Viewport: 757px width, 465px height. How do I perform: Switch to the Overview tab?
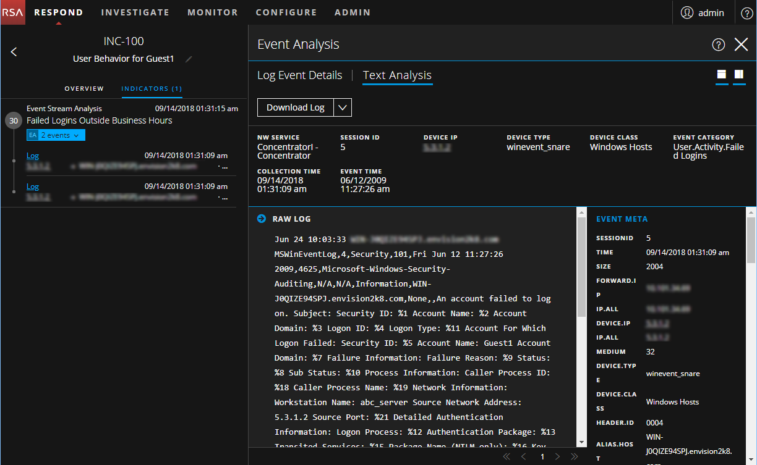pos(84,89)
